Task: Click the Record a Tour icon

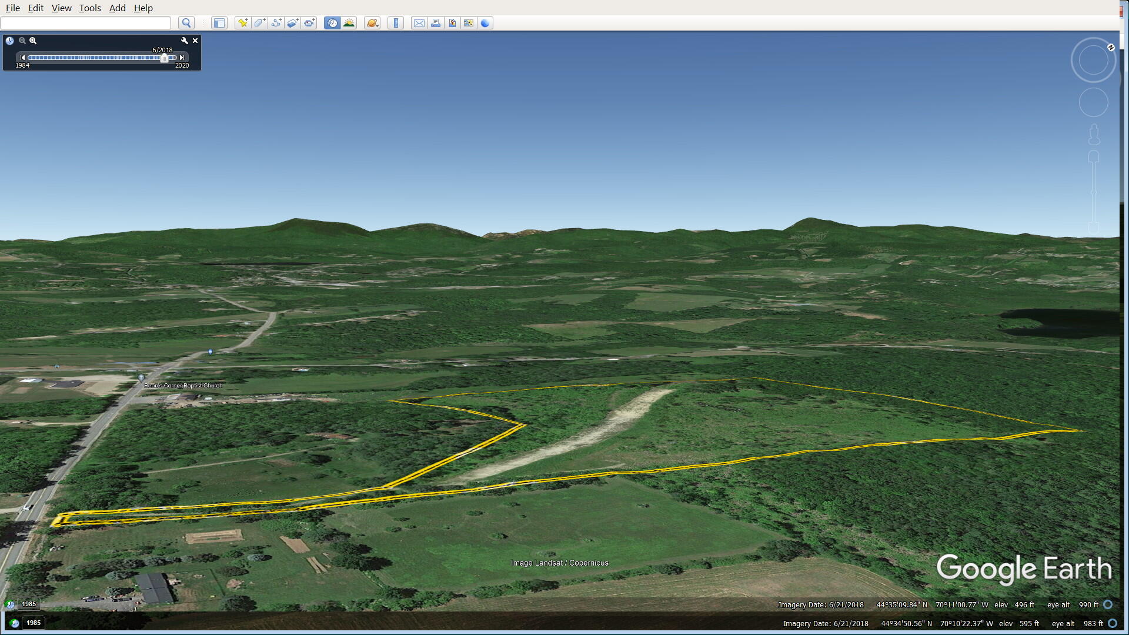Action: [309, 23]
